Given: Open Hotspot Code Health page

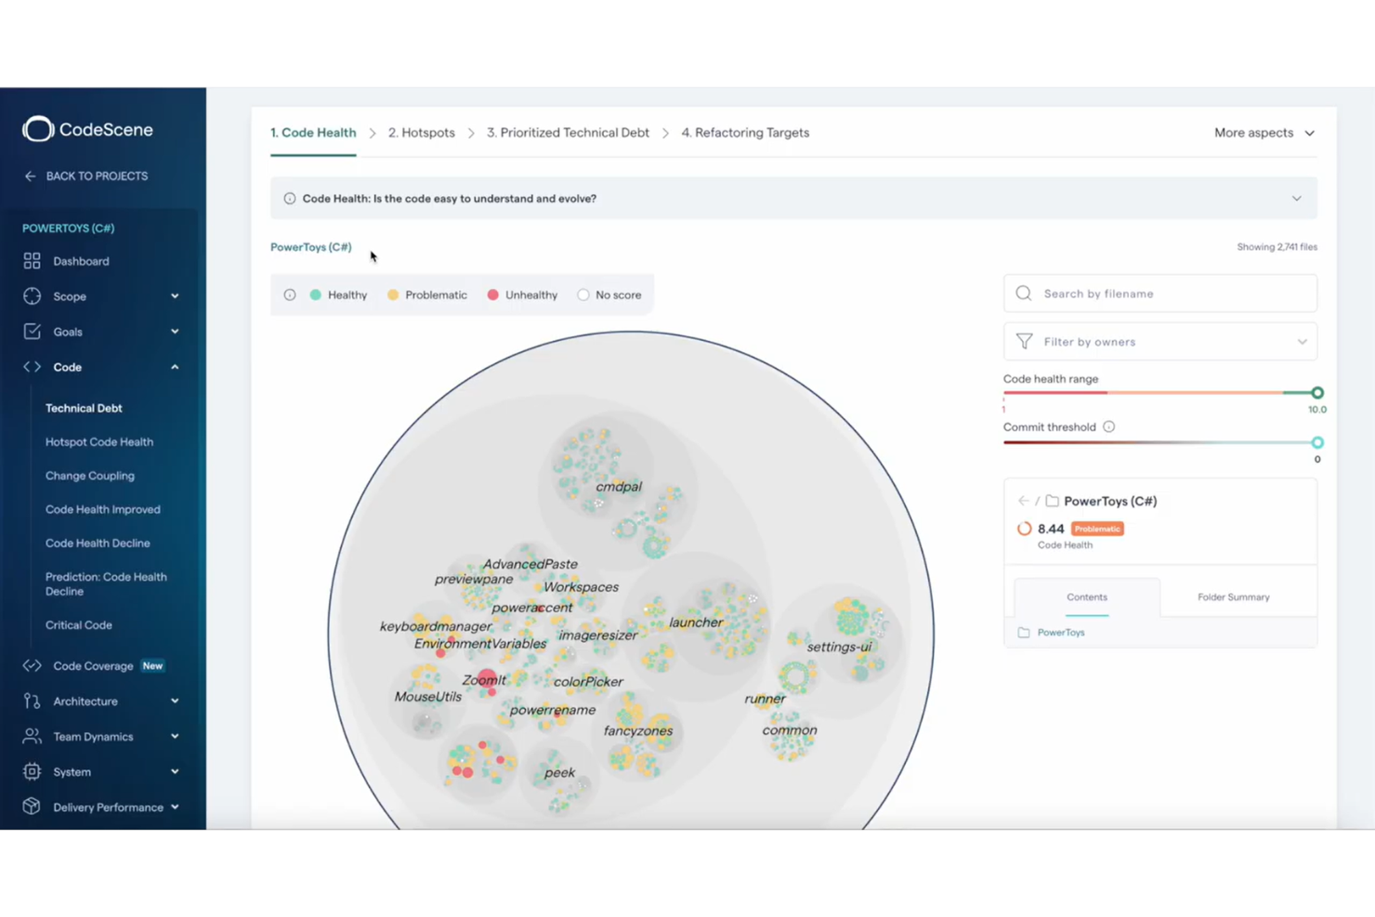Looking at the screenshot, I should coord(99,442).
